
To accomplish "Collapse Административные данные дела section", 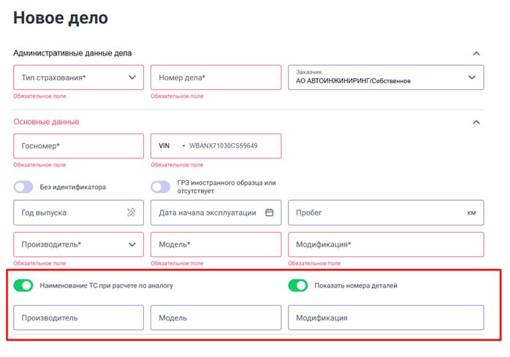I will [x=476, y=53].
